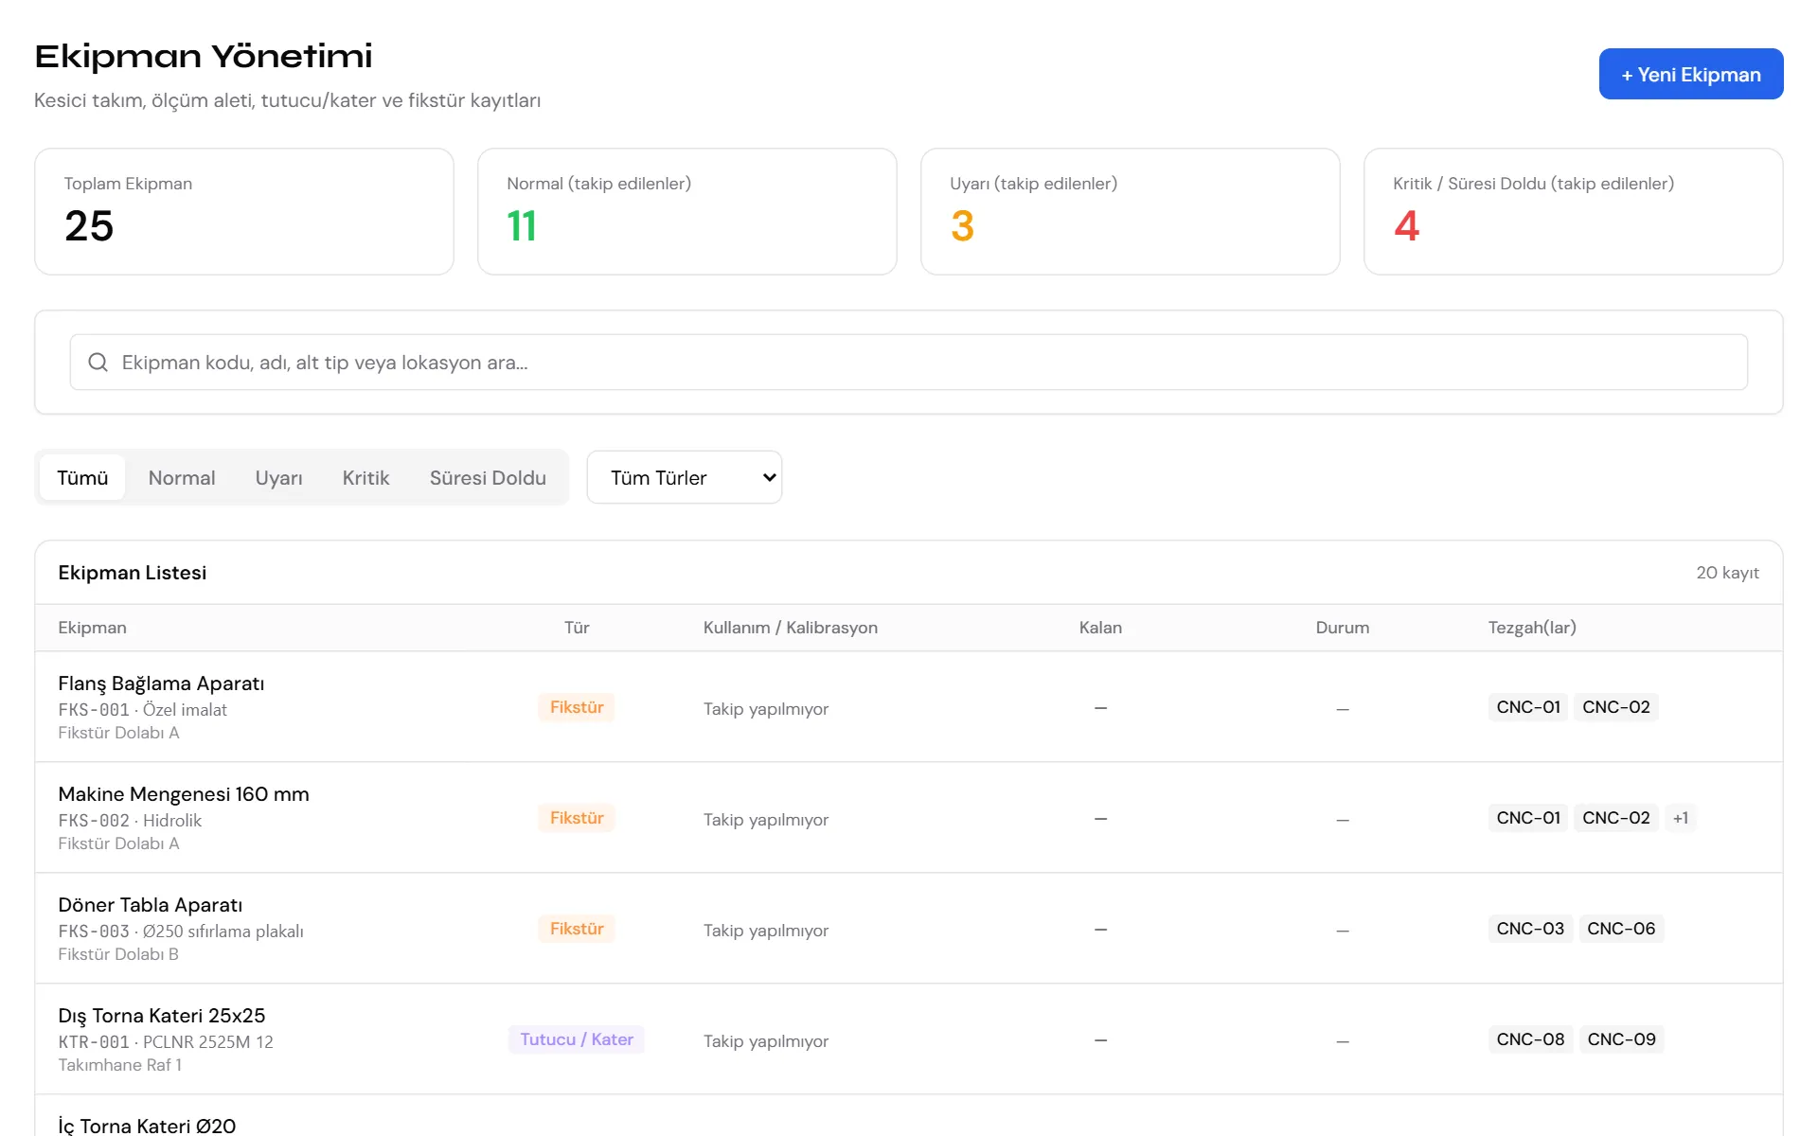The image size is (1818, 1136).
Task: Click the Kullanım / Kalibrasyon column header
Action: click(791, 628)
